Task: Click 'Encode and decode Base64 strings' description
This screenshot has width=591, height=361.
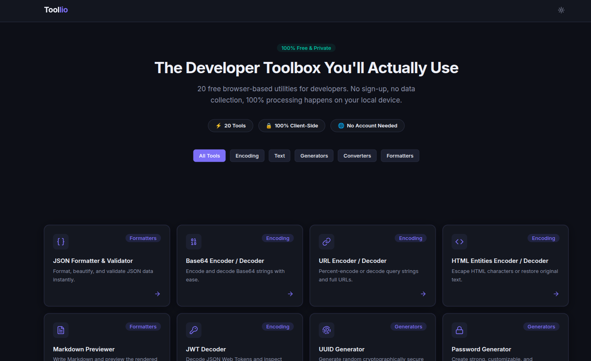Action: coord(235,275)
